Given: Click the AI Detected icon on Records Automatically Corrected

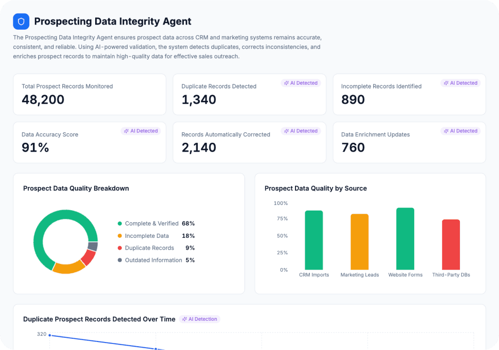Looking at the screenshot, I should click(x=286, y=131).
